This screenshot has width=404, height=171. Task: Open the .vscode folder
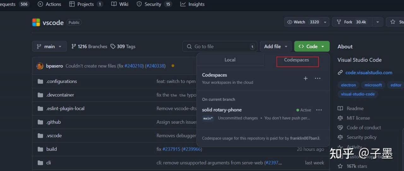click(54, 136)
